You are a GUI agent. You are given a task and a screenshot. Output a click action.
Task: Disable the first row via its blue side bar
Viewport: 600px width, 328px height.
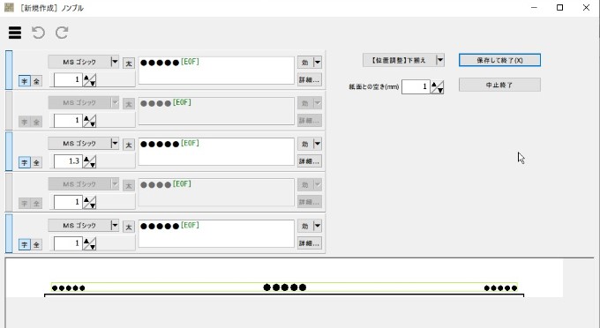point(9,70)
